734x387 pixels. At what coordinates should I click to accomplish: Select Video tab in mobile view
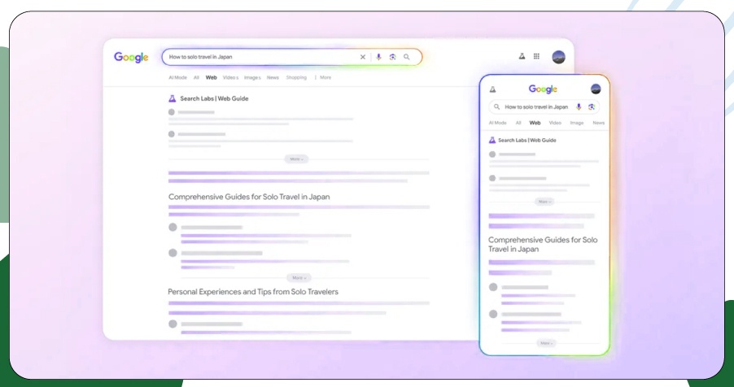coord(555,123)
